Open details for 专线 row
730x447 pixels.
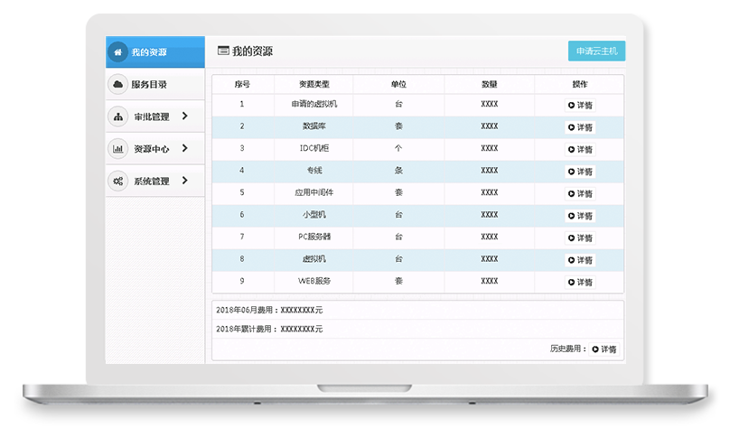coord(580,172)
